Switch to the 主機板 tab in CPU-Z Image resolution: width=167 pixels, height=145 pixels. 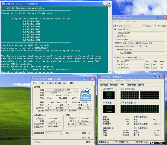[50, 83]
